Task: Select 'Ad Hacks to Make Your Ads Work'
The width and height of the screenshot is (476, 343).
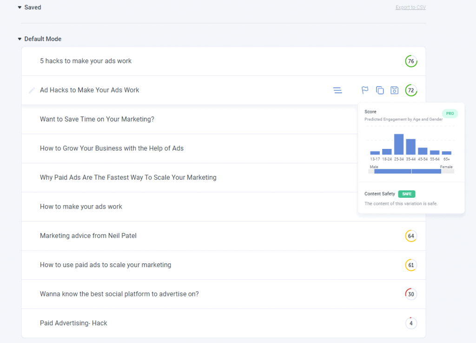Action: tap(90, 90)
